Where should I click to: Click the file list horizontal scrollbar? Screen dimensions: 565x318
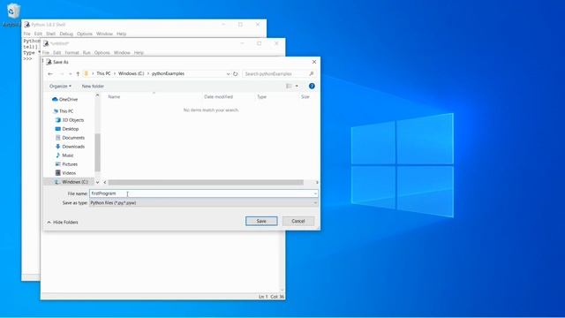[x=206, y=183]
